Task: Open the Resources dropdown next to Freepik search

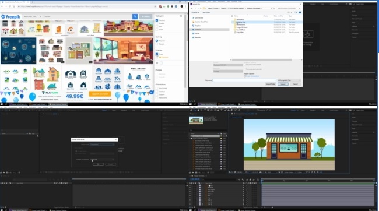Action: click(x=33, y=17)
